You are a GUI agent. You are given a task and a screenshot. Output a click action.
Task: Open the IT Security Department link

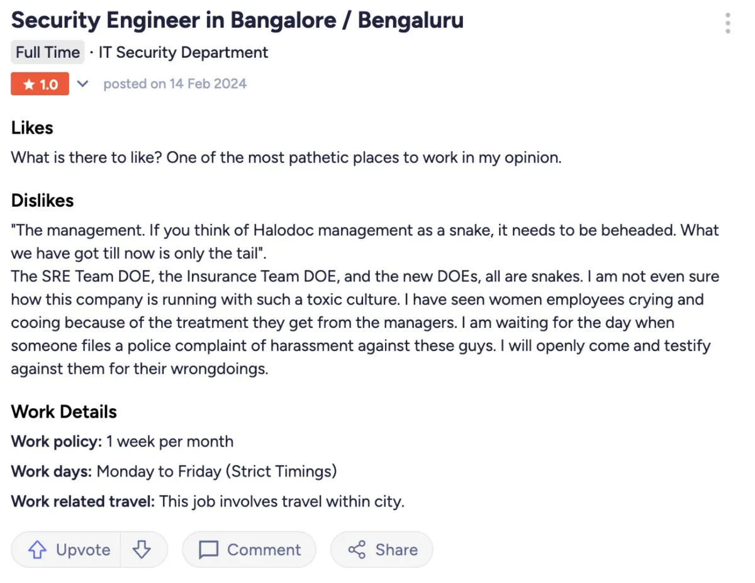tap(183, 53)
